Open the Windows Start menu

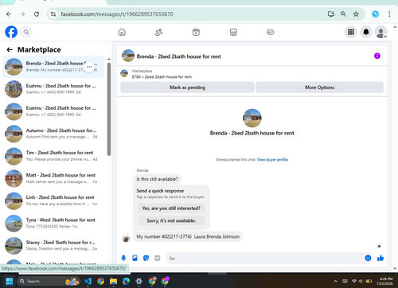click(x=10, y=281)
